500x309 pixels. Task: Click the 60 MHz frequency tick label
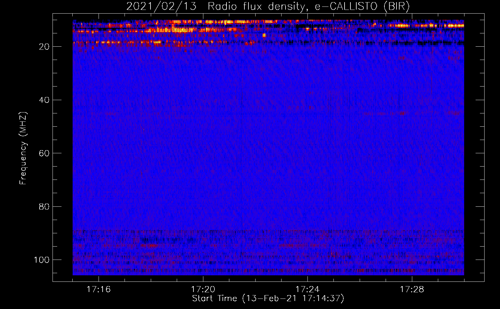click(x=44, y=153)
